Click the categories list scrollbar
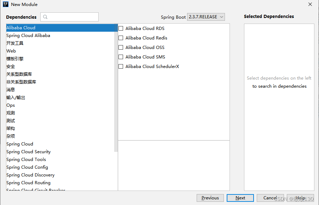The height and width of the screenshot is (205, 319). pyautogui.click(x=116, y=88)
